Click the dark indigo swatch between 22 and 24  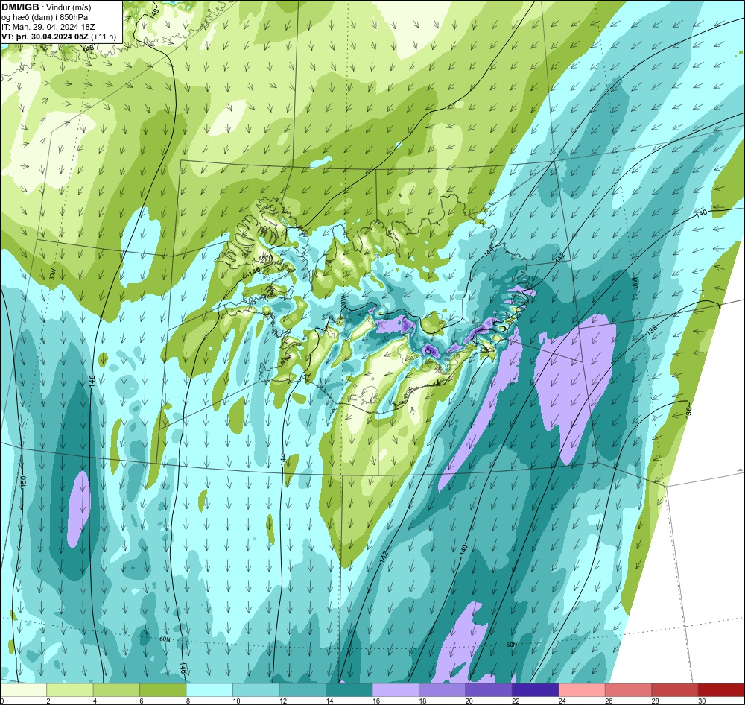pos(536,689)
